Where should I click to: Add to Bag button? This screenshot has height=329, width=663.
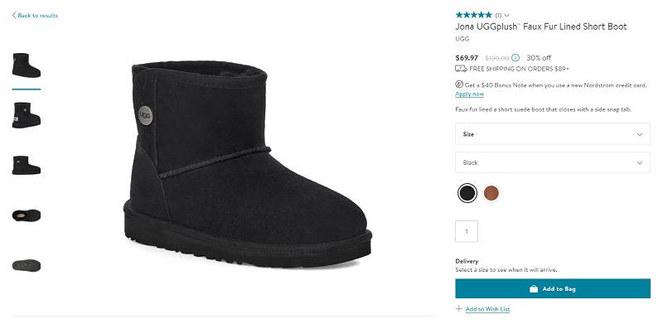553,289
